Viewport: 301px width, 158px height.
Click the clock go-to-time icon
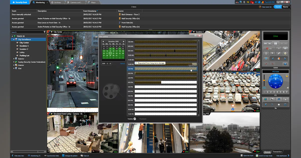(266, 53)
